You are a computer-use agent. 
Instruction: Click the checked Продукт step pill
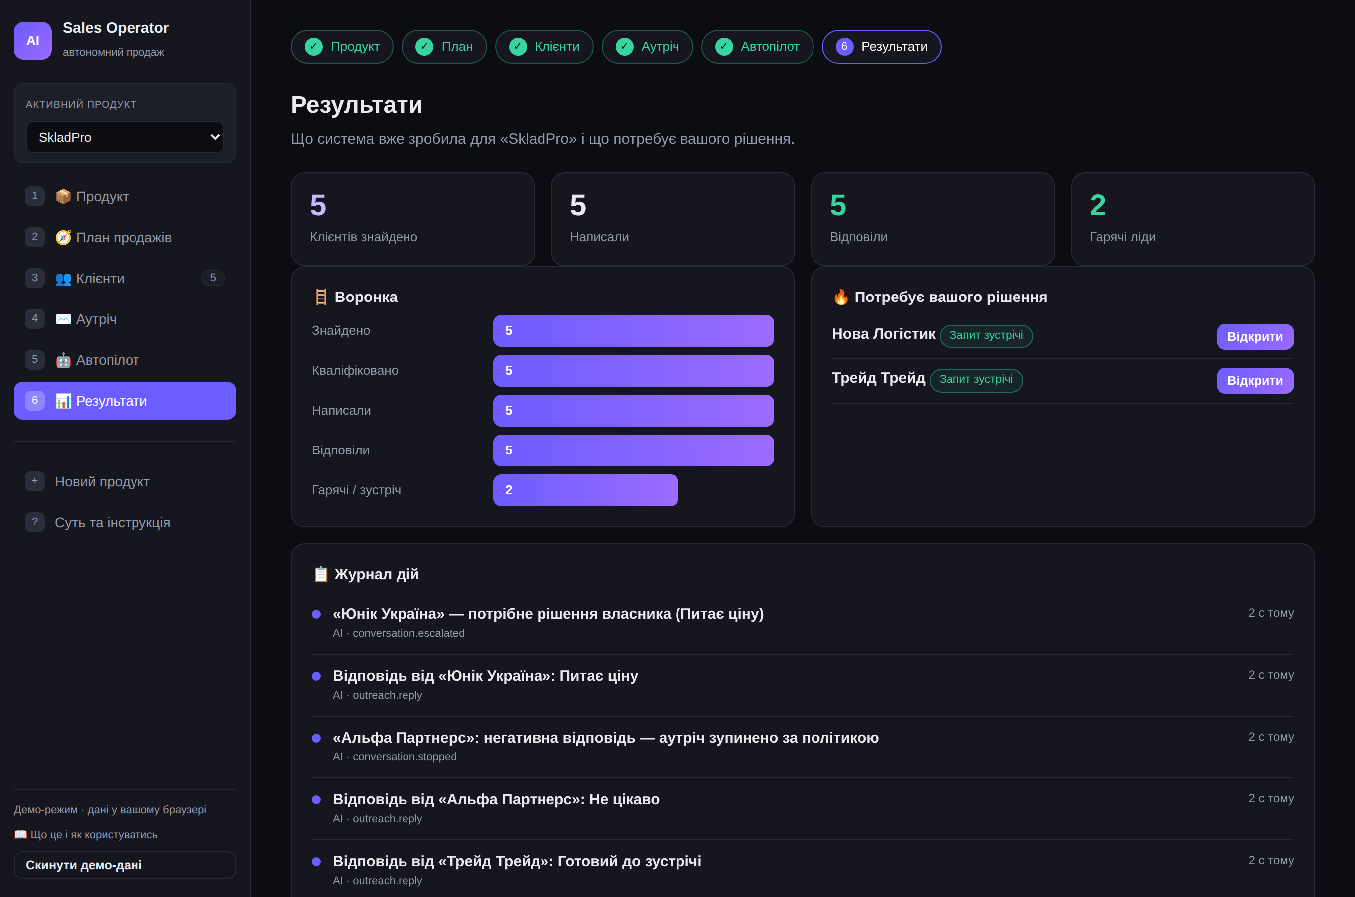click(x=342, y=47)
